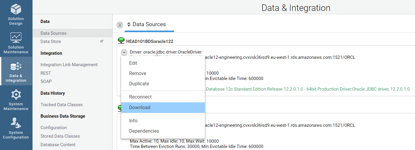Click the Business Data Storage section header
This screenshot has height=150, width=415.
coord(63,116)
